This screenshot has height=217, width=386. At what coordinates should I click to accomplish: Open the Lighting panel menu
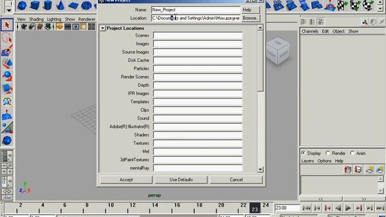[54, 19]
